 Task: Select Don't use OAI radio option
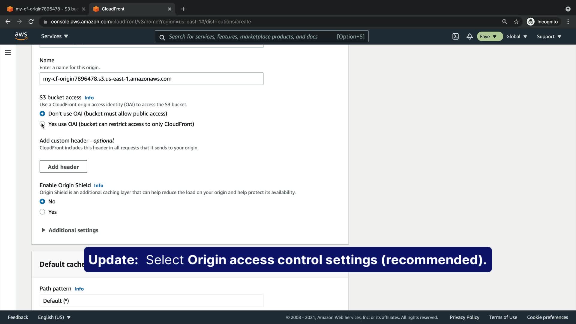tap(42, 114)
